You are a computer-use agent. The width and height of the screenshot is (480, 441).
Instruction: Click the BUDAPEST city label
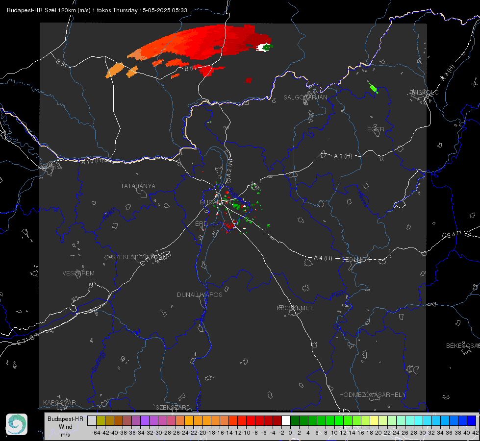(x=215, y=202)
